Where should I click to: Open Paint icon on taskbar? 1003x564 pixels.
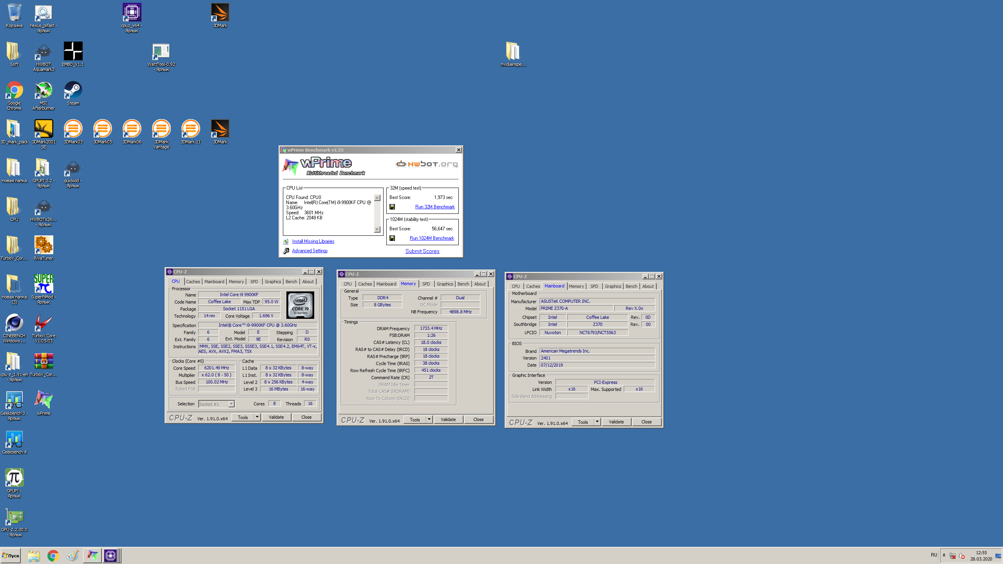coord(72,555)
